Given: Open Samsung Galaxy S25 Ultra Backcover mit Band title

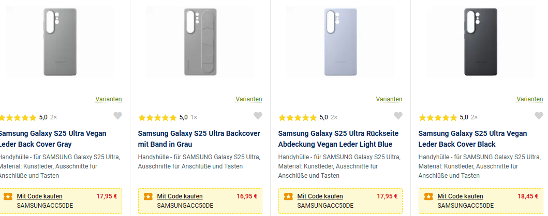Looking at the screenshot, I should (x=199, y=138).
